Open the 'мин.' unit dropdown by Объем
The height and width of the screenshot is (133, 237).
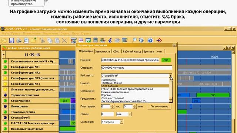pyautogui.click(x=130, y=114)
